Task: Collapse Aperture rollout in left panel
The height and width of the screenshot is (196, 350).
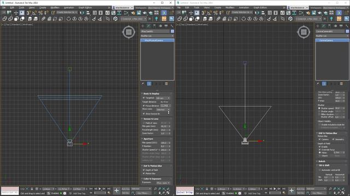Action: (148, 139)
